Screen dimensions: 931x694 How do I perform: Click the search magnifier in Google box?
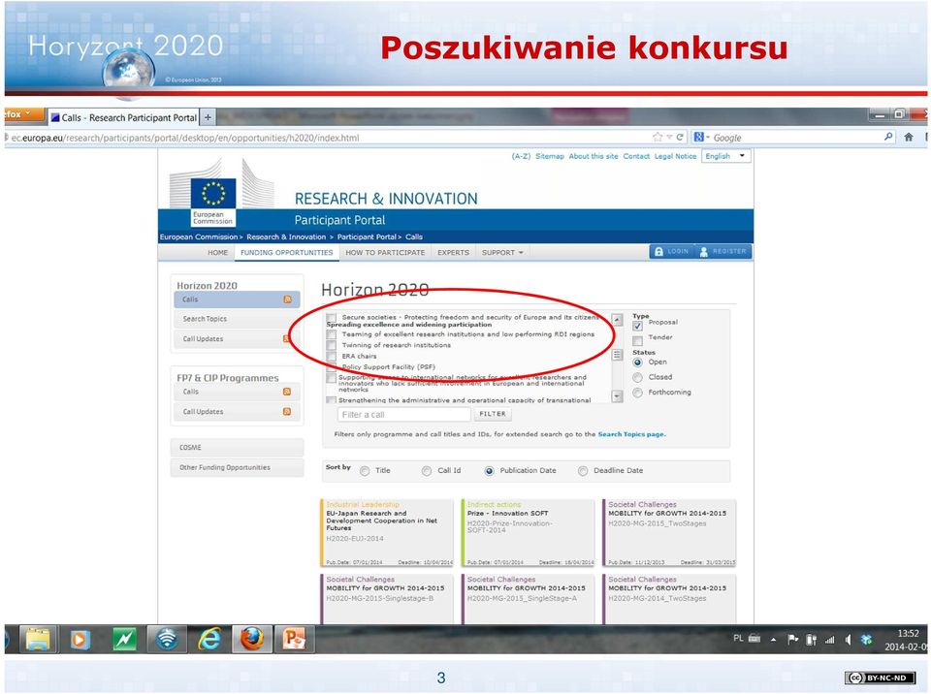click(x=888, y=137)
